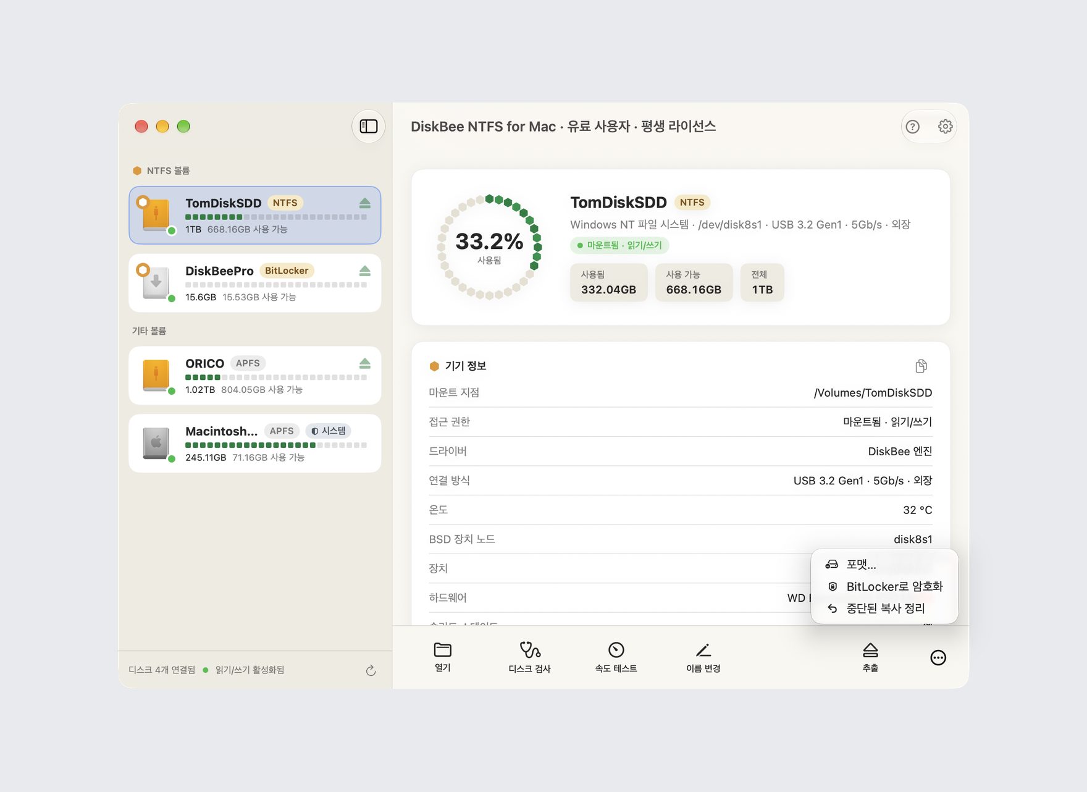Click the refresh icon in sidebar footer
This screenshot has height=792, width=1087.
pos(371,670)
